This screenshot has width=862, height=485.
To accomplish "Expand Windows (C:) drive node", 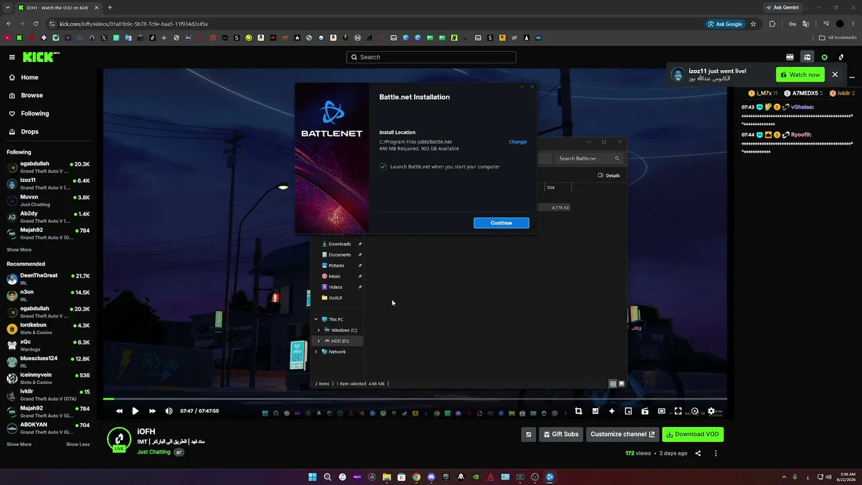I will click(x=319, y=330).
